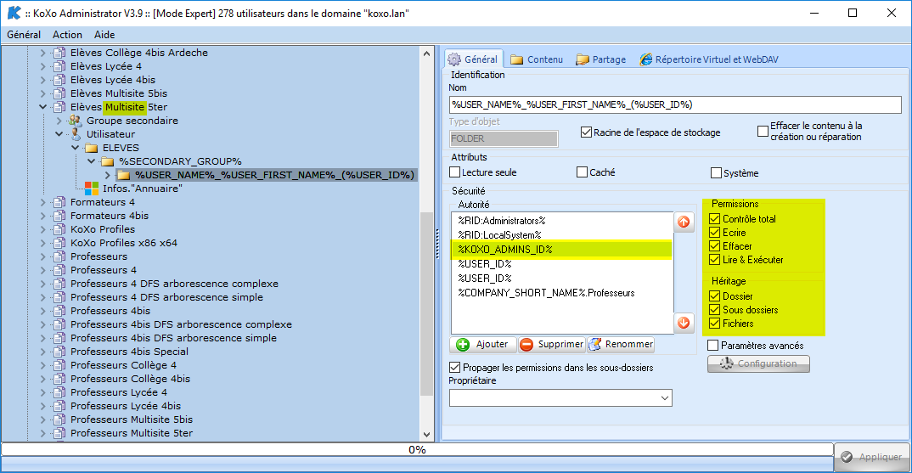Switch to the Partage tab

pyautogui.click(x=601, y=59)
